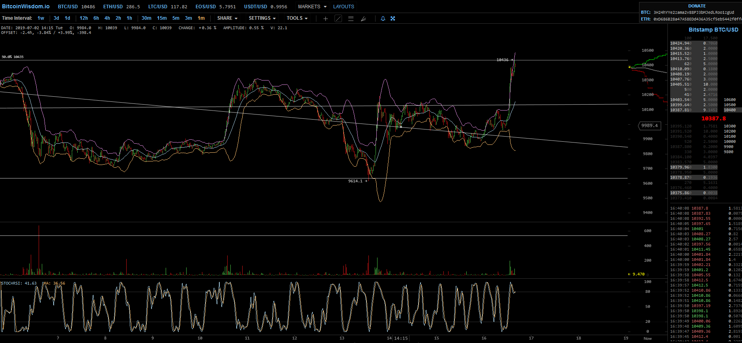Image resolution: width=742 pixels, height=343 pixels.
Task: Click the 10379.96 bid order row
Action: point(694,167)
